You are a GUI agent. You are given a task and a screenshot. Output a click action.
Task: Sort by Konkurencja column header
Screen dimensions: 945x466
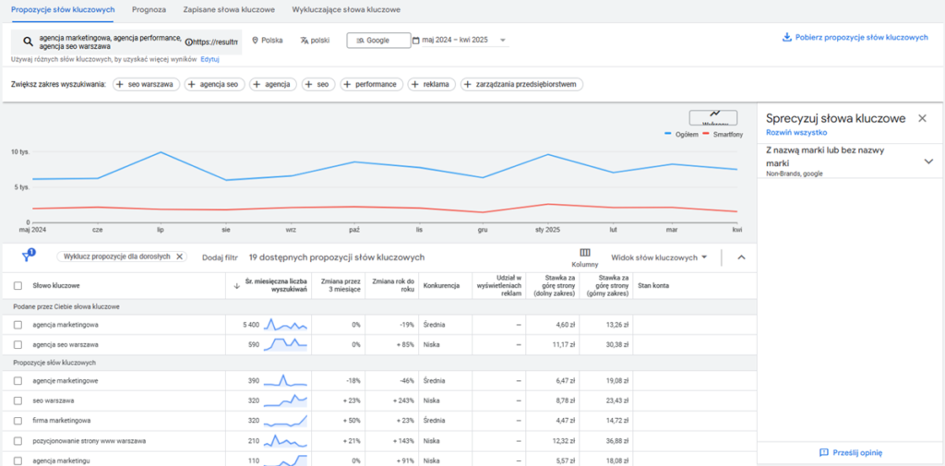pos(442,286)
